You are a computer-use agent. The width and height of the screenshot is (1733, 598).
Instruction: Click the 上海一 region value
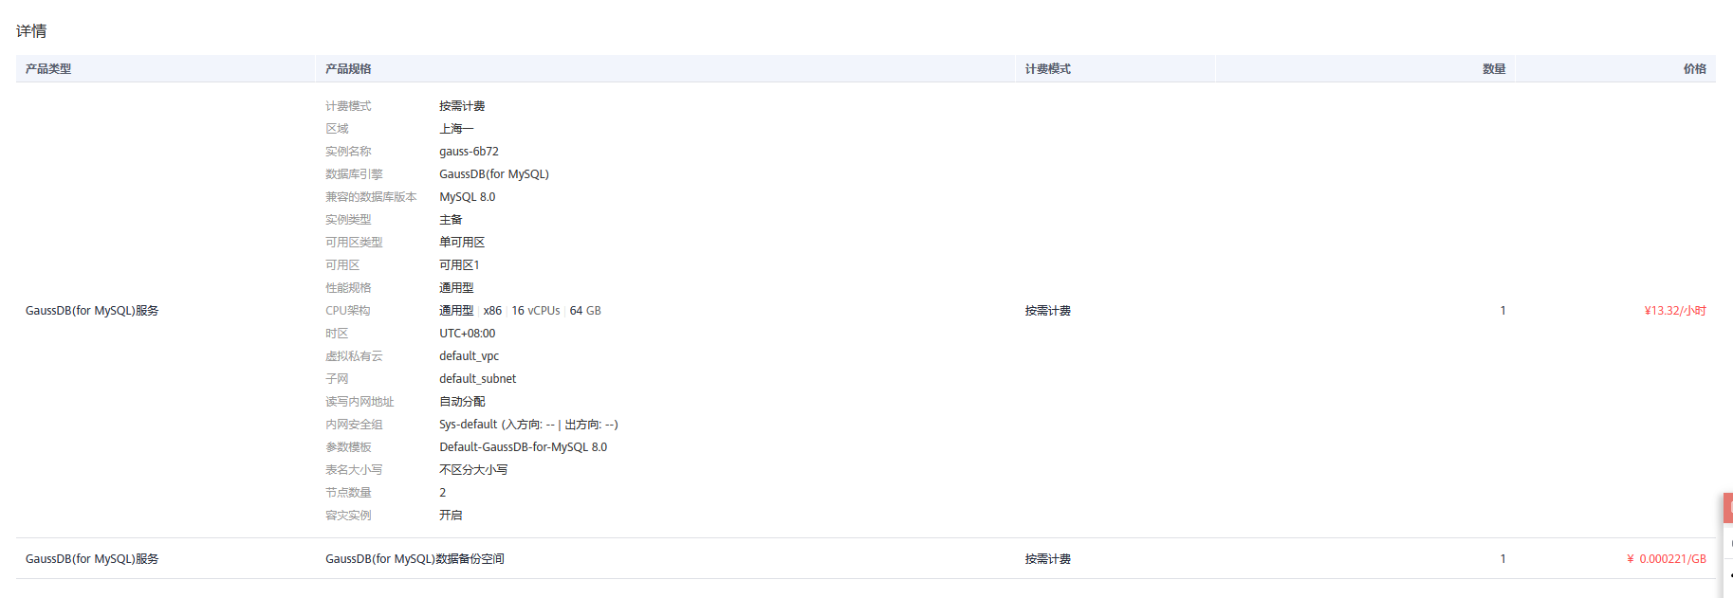pyautogui.click(x=456, y=129)
